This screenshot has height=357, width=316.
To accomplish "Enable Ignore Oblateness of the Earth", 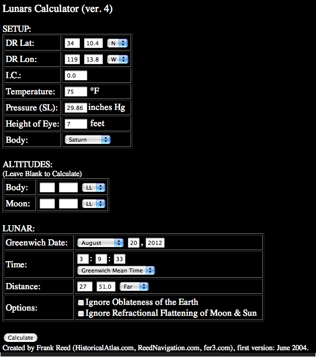I will click(81, 302).
